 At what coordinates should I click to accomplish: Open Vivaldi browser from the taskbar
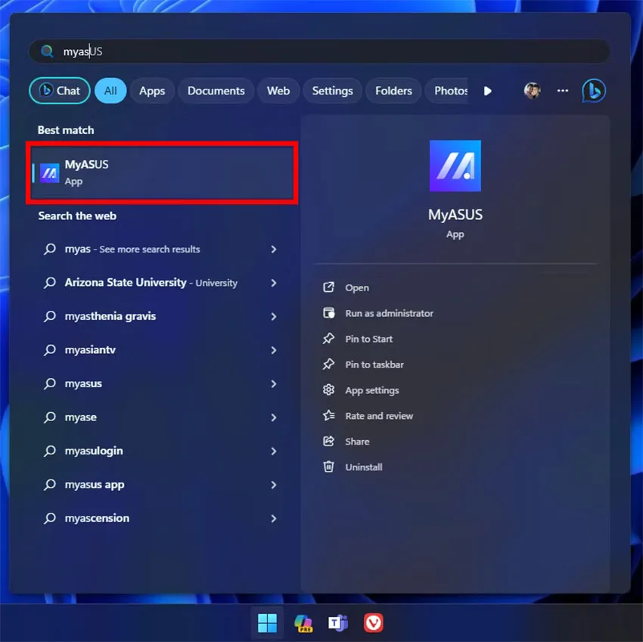(374, 623)
